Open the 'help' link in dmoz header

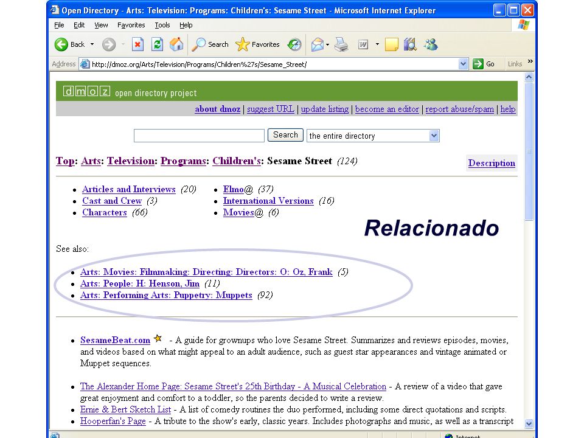coord(508,109)
